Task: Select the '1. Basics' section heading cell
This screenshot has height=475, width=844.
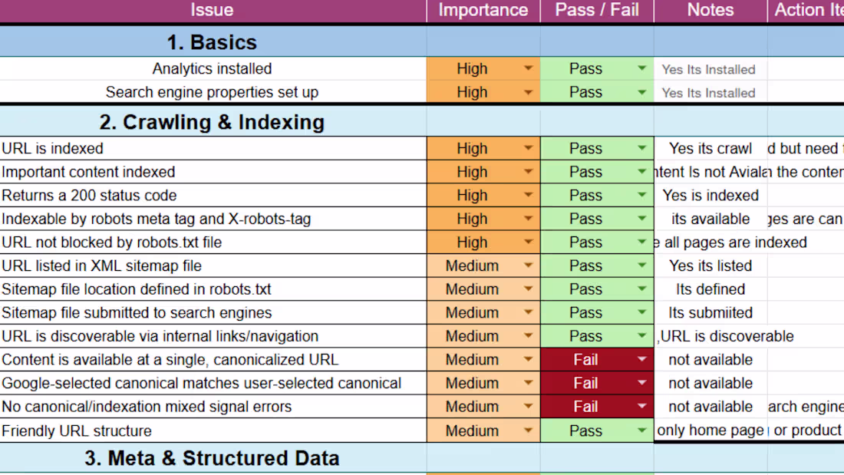Action: pyautogui.click(x=212, y=42)
